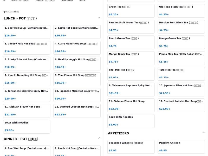This screenshot has height=156, width=208.
Task: Select the DINNER - POT navigation tab
Action: (x=45, y=1)
